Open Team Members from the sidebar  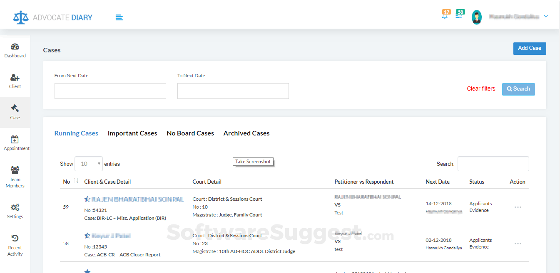click(x=15, y=175)
